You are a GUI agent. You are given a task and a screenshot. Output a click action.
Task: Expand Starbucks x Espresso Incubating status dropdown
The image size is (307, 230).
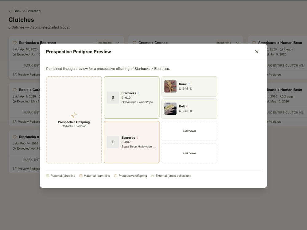[x=118, y=43]
